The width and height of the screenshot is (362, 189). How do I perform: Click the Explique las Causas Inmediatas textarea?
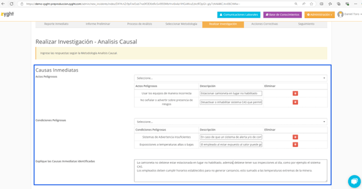coord(230,171)
